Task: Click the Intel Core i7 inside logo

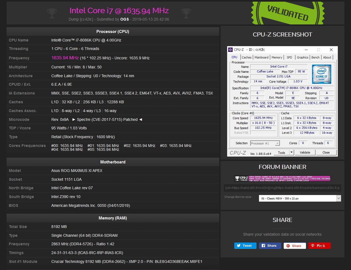Action: (x=322, y=74)
